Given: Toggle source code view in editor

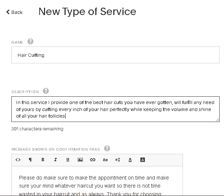Looking at the screenshot, I should point(18,160).
